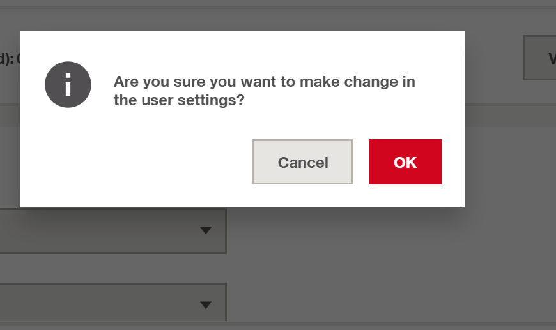Click the white letter inside the info circle
556x330 pixels.
click(68, 85)
